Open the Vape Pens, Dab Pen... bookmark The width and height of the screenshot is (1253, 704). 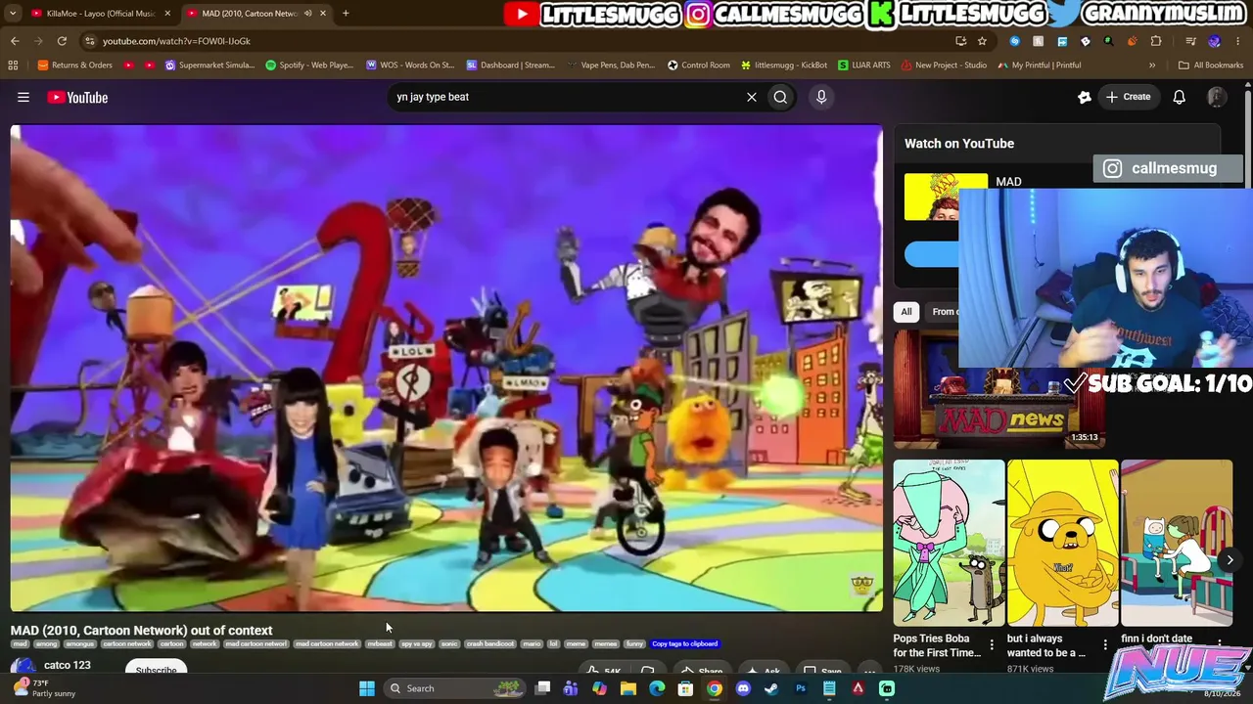[612, 66]
